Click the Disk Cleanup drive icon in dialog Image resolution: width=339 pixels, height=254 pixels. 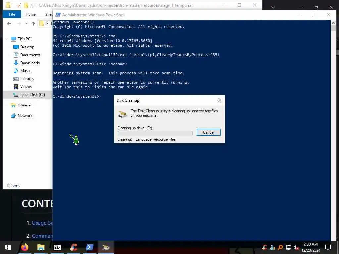coord(122,114)
